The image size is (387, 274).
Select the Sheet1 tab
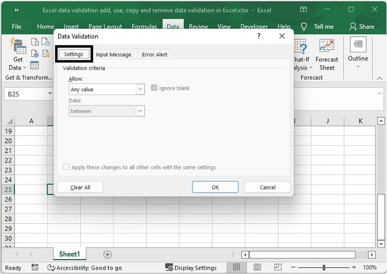click(69, 254)
